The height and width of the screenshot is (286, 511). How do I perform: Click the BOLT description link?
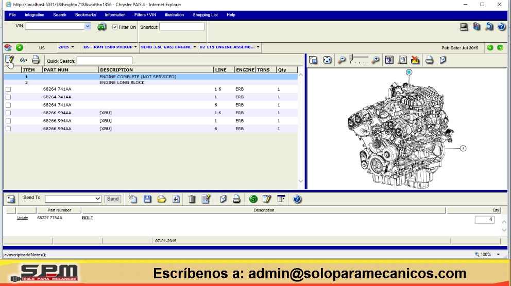[88, 218]
